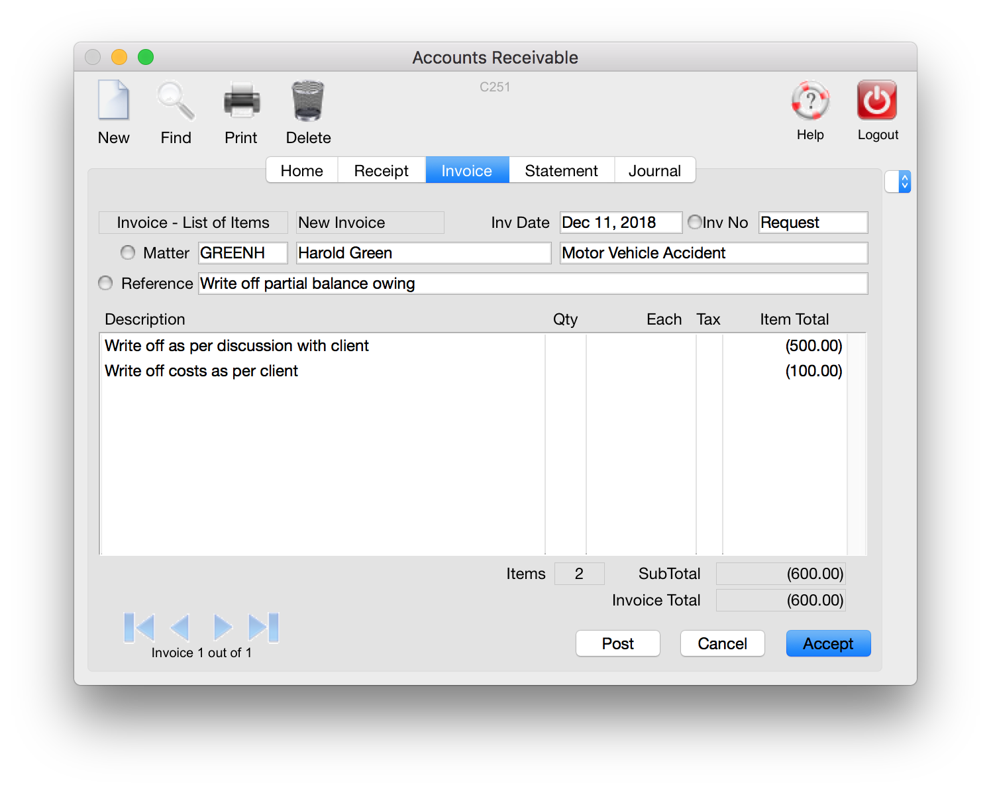Click the yellow minimize window button
The width and height of the screenshot is (991, 791).
(x=119, y=57)
